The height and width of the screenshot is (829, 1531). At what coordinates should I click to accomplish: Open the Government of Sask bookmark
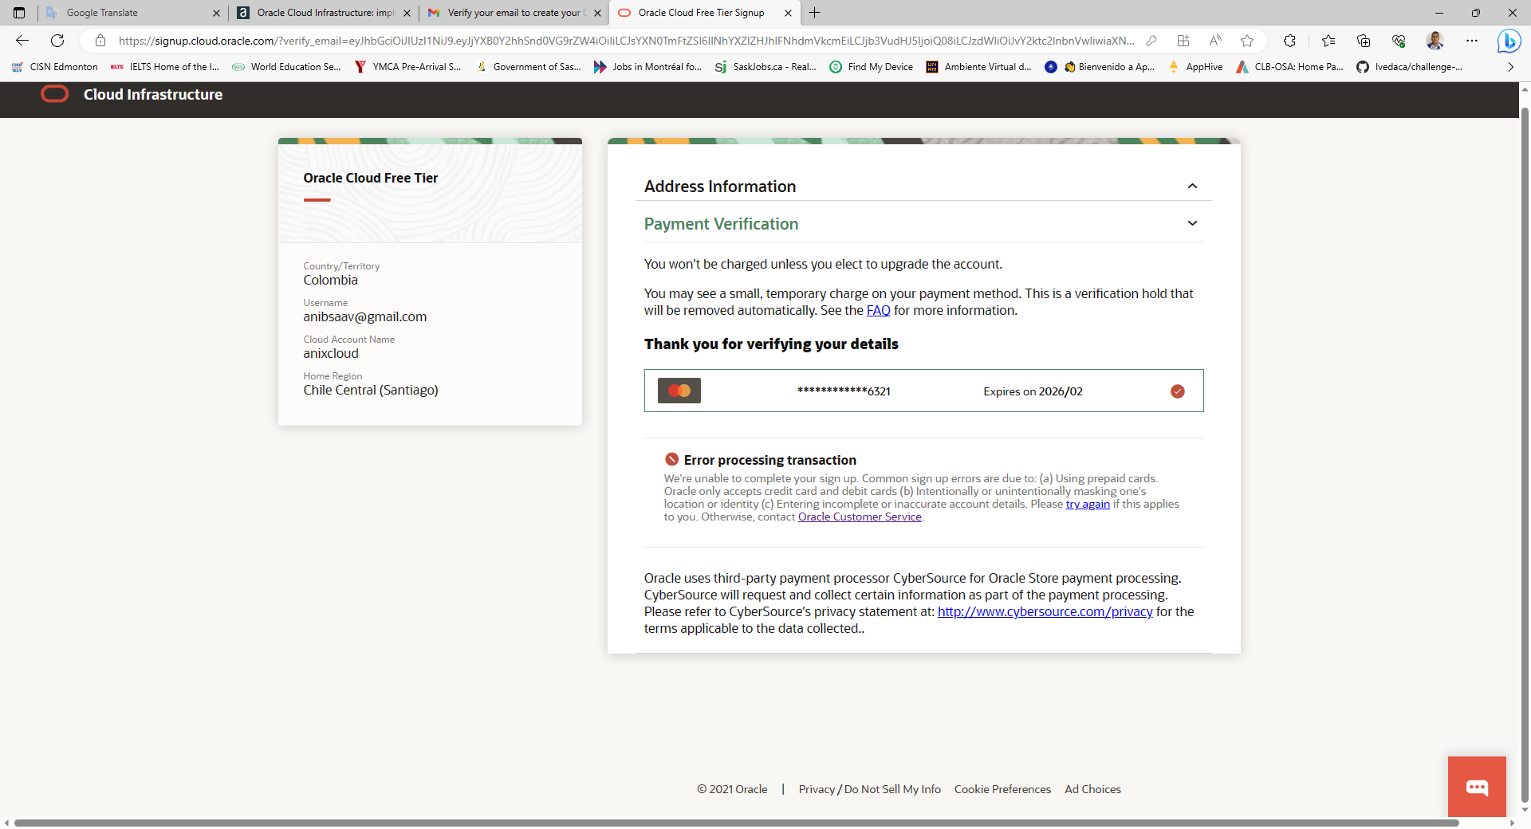pos(529,67)
